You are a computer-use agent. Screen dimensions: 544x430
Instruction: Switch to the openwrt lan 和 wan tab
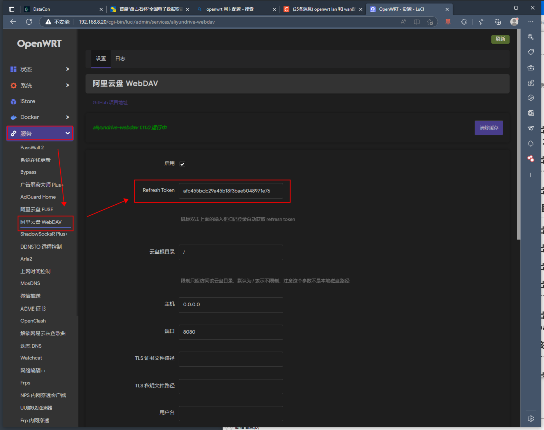coord(324,9)
